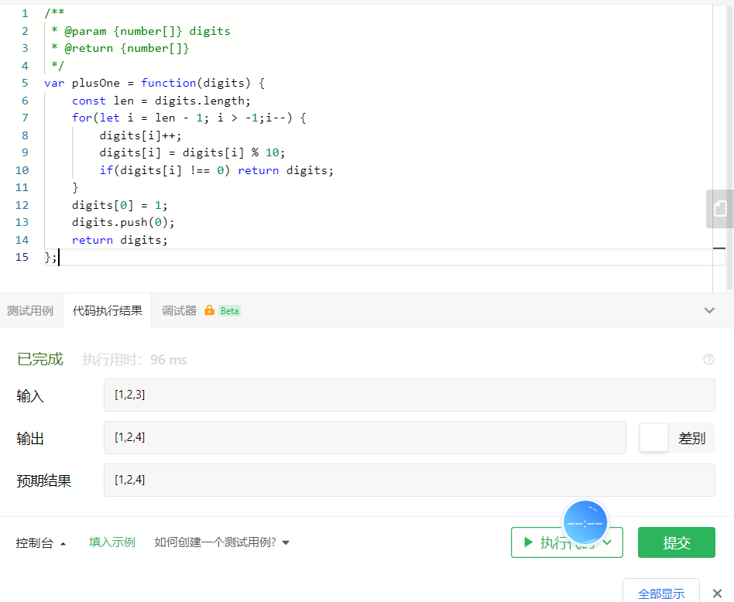This screenshot has height=602, width=734.
Task: Click the help question mark icon
Action: pyautogui.click(x=708, y=359)
